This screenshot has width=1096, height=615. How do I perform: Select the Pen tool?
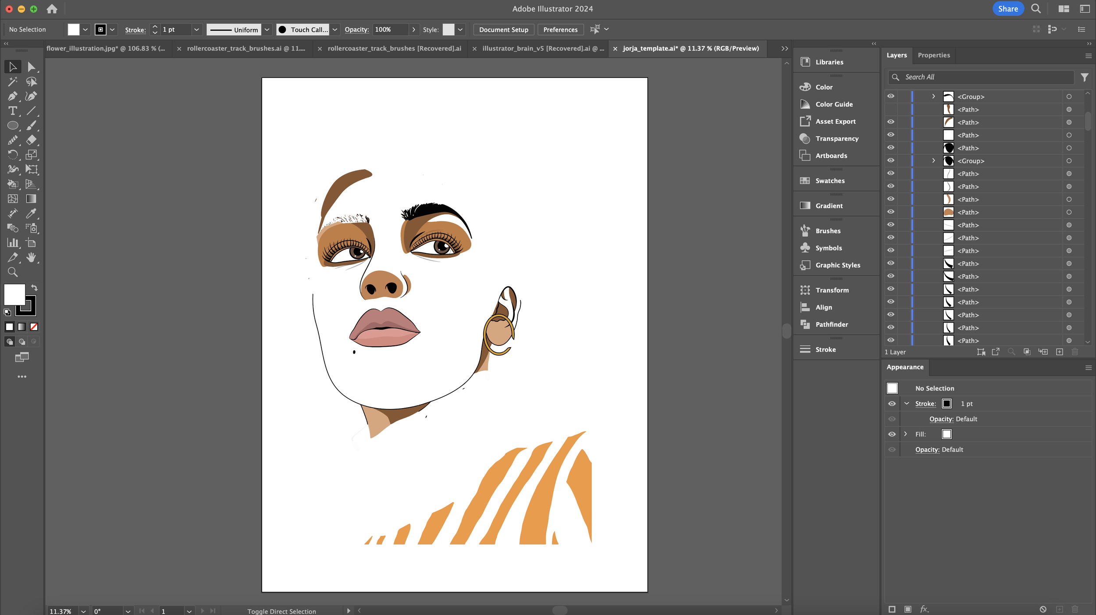pos(12,96)
